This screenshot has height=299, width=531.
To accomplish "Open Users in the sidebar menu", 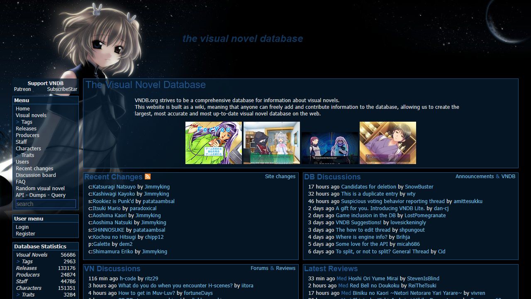I will 22,162.
